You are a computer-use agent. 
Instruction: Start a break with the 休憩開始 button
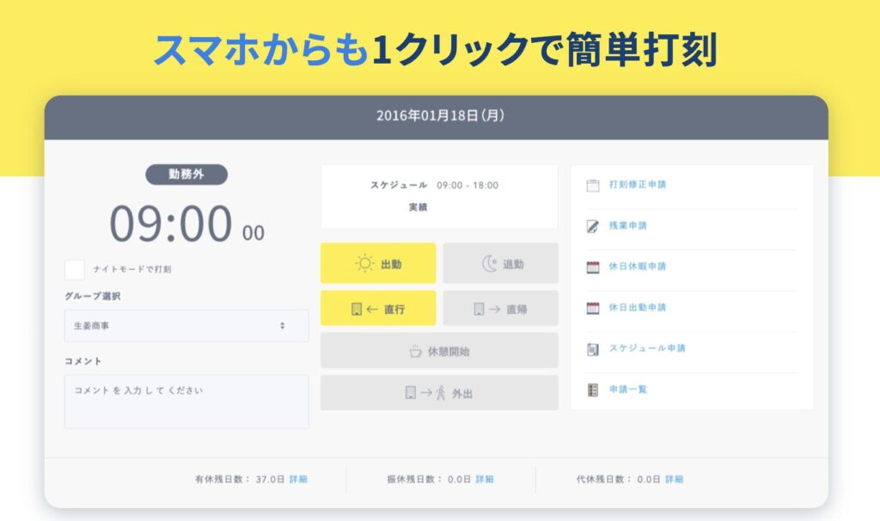coord(439,351)
